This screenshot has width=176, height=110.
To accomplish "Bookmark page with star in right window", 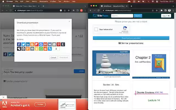I will (157, 10).
